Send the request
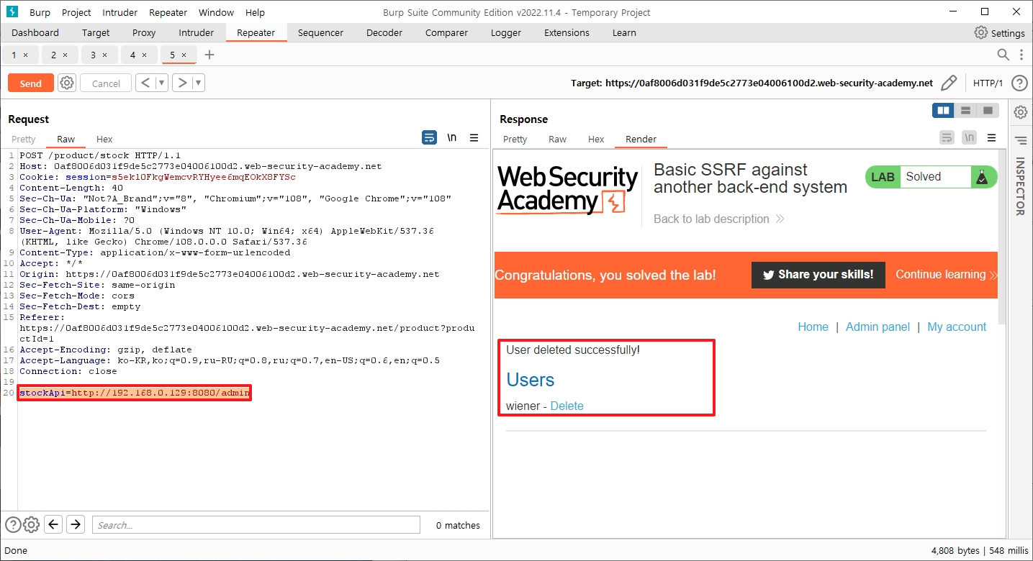This screenshot has width=1033, height=561. 31,83
